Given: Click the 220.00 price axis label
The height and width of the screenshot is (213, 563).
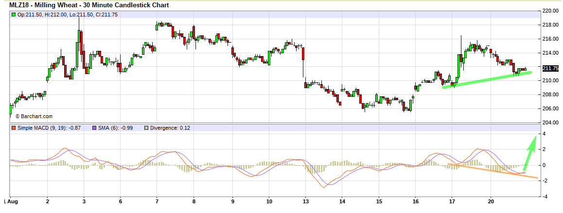Looking at the screenshot, I should (x=550, y=11).
